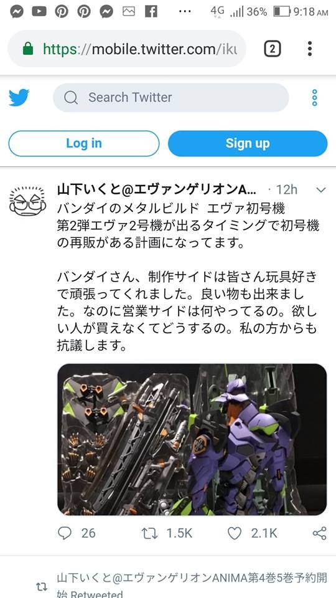This screenshot has width=336, height=598.
Task: Expand the tweet's downward chevron menu
Action: point(321,189)
